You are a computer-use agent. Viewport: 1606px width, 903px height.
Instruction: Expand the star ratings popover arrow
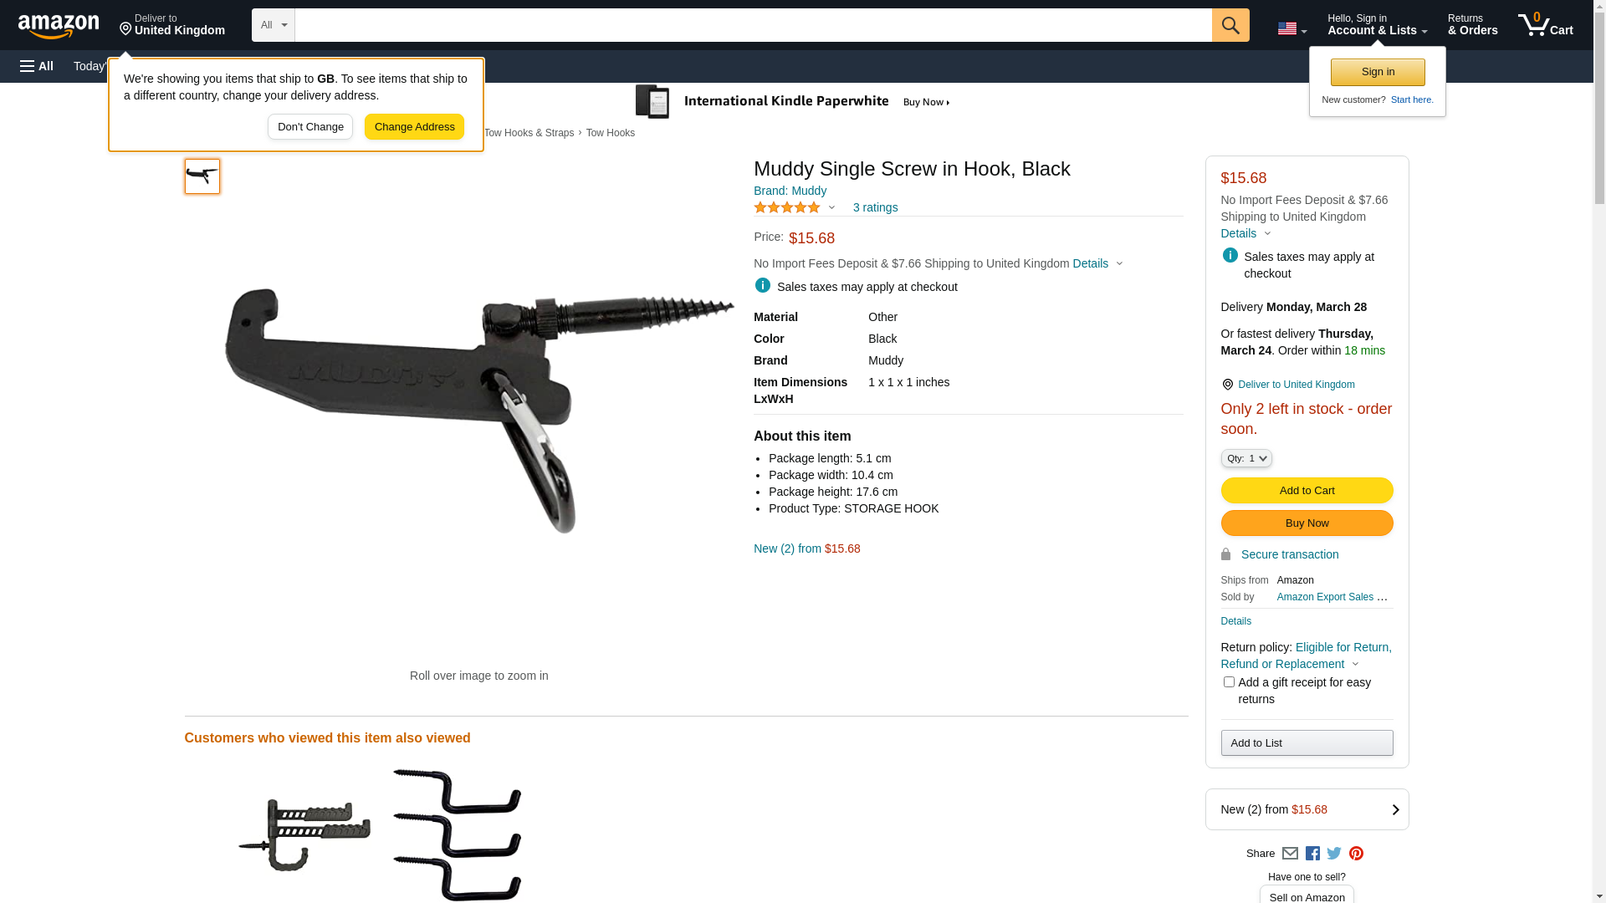831,207
